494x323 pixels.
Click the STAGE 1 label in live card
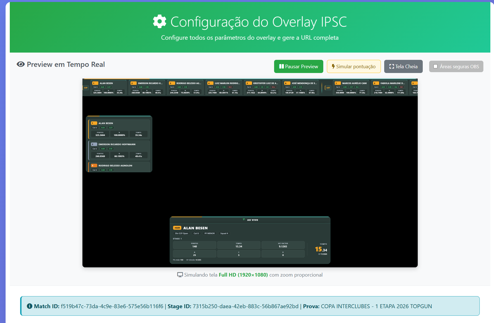(x=177, y=239)
